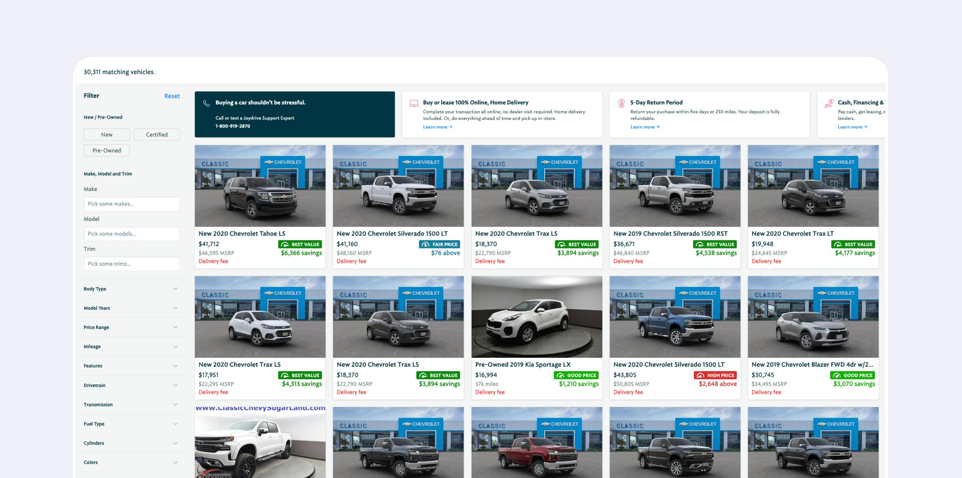
Task: Click $46,095 MSRP text
Action: point(216,253)
